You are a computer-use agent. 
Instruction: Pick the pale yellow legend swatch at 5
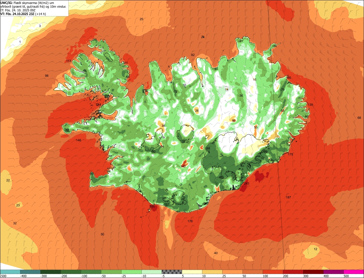coord(192,272)
